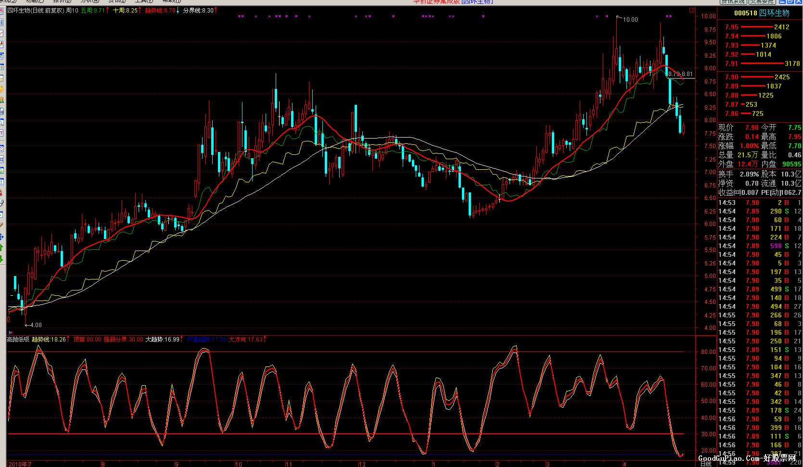803x467 pixels.
Task: Click the 涨幅 1.80% value
Action: [749, 146]
